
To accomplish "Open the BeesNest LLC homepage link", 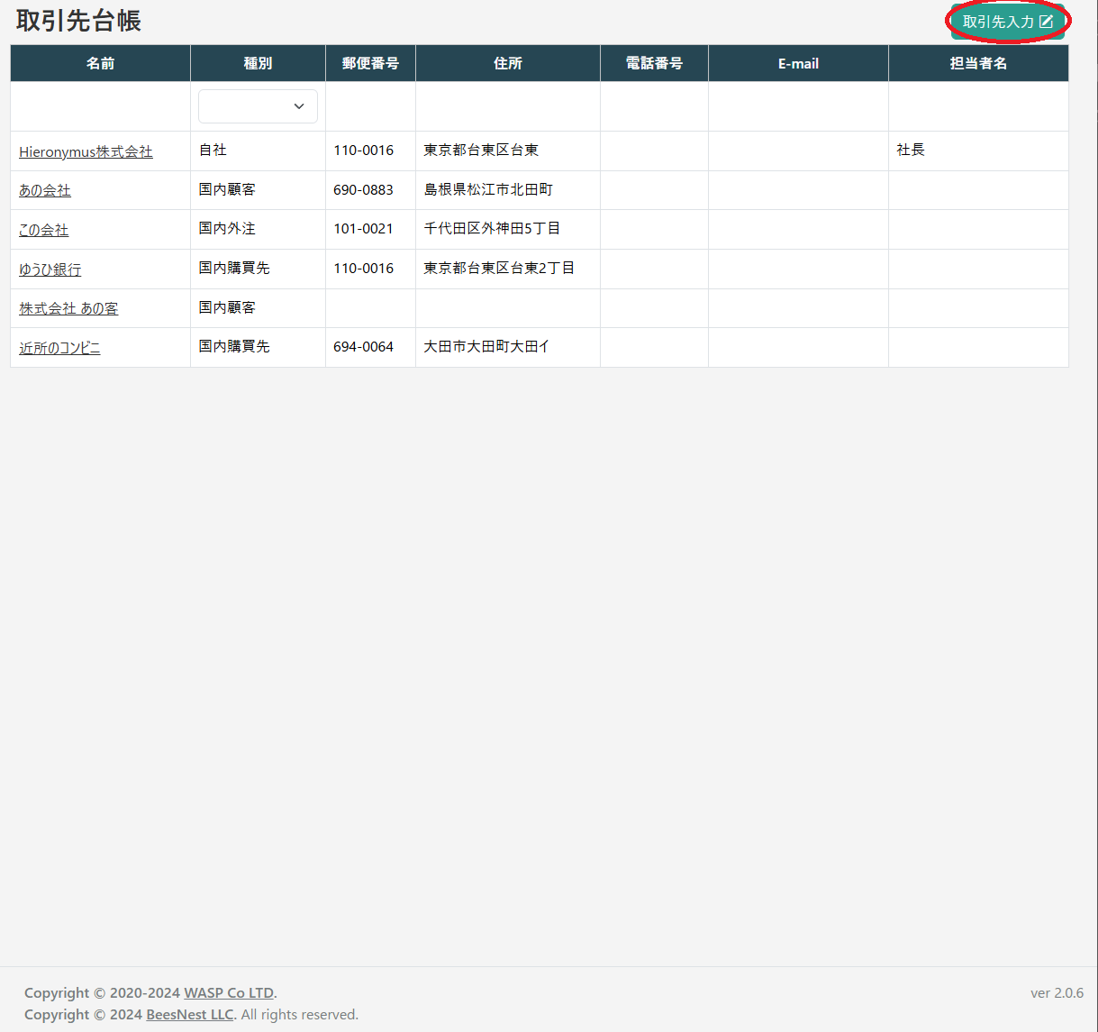I will click(189, 1014).
